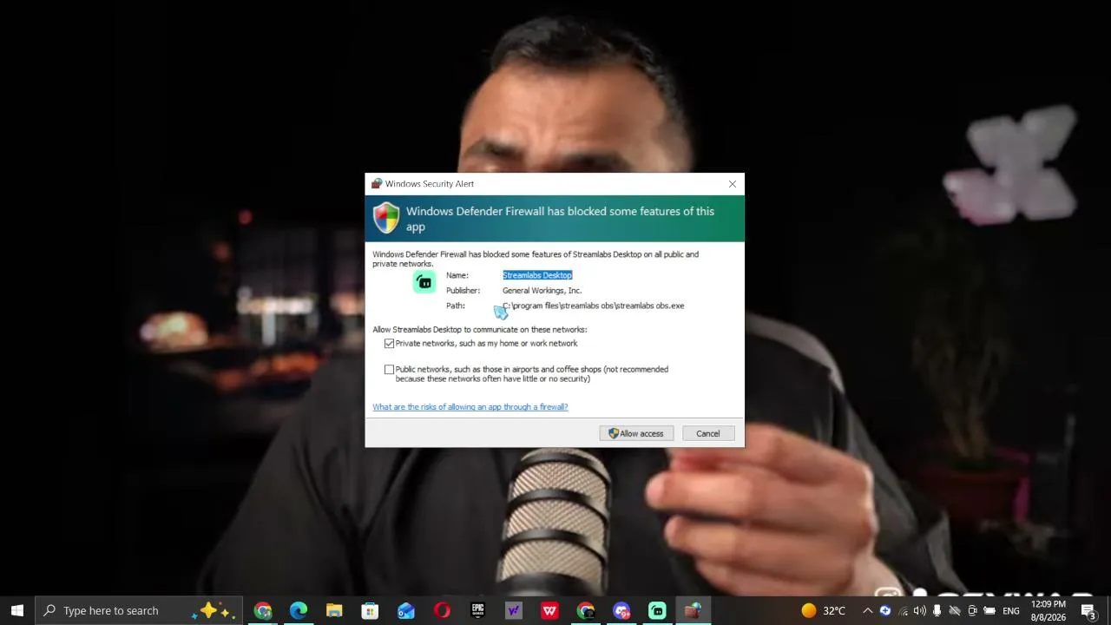Open the blue badged app icon on taskbar
1111x625 pixels.
[621, 610]
